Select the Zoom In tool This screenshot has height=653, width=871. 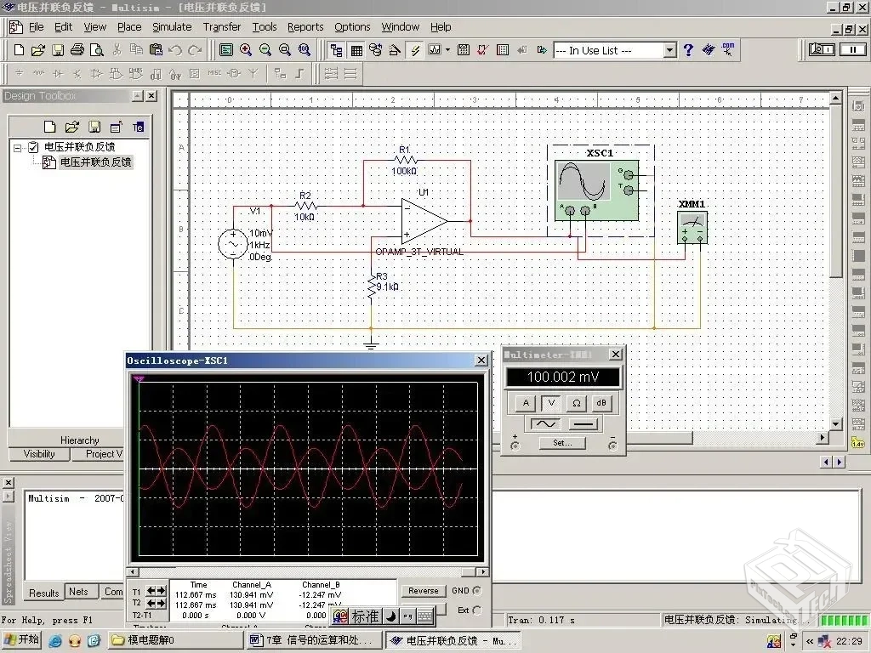point(247,50)
